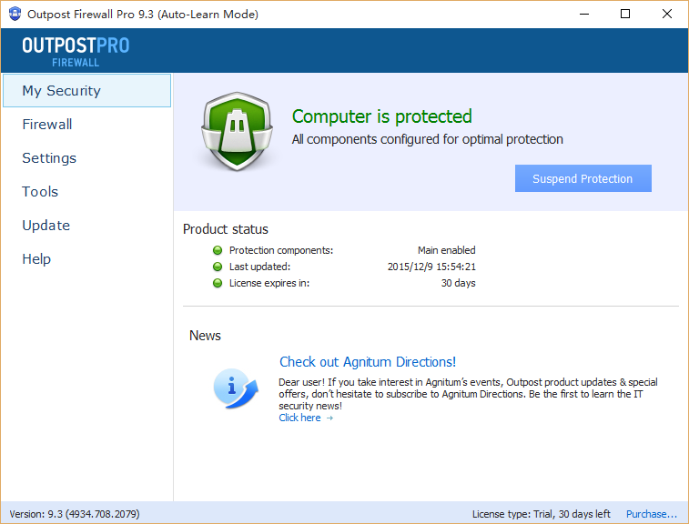Image resolution: width=689 pixels, height=524 pixels.
Task: Click the Outpost app icon in title bar
Action: (15, 15)
